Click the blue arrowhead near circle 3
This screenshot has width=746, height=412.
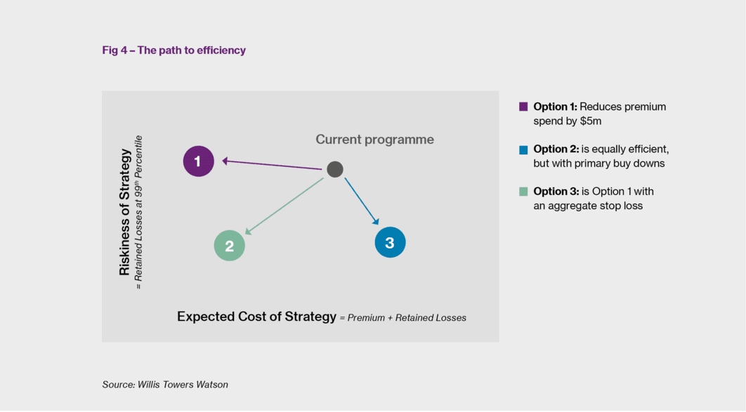(376, 221)
